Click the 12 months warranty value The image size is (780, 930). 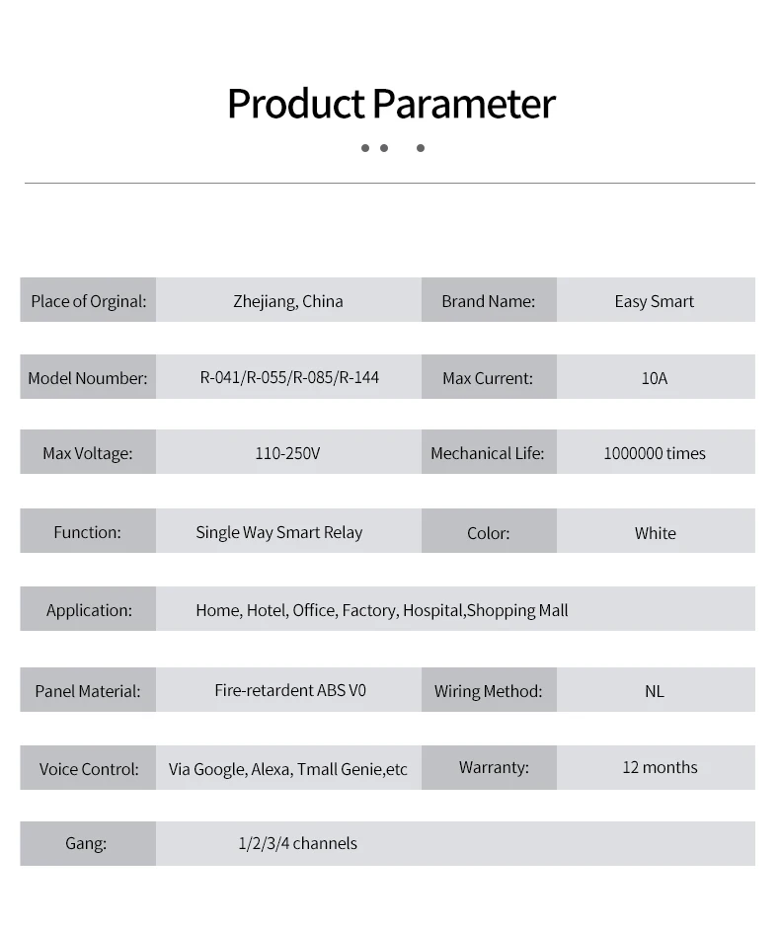(660, 767)
